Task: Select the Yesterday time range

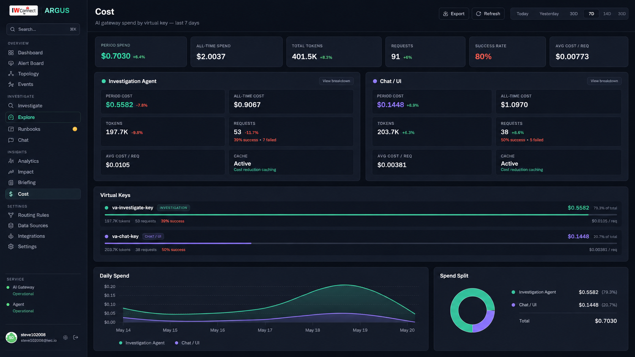Action: pyautogui.click(x=549, y=14)
